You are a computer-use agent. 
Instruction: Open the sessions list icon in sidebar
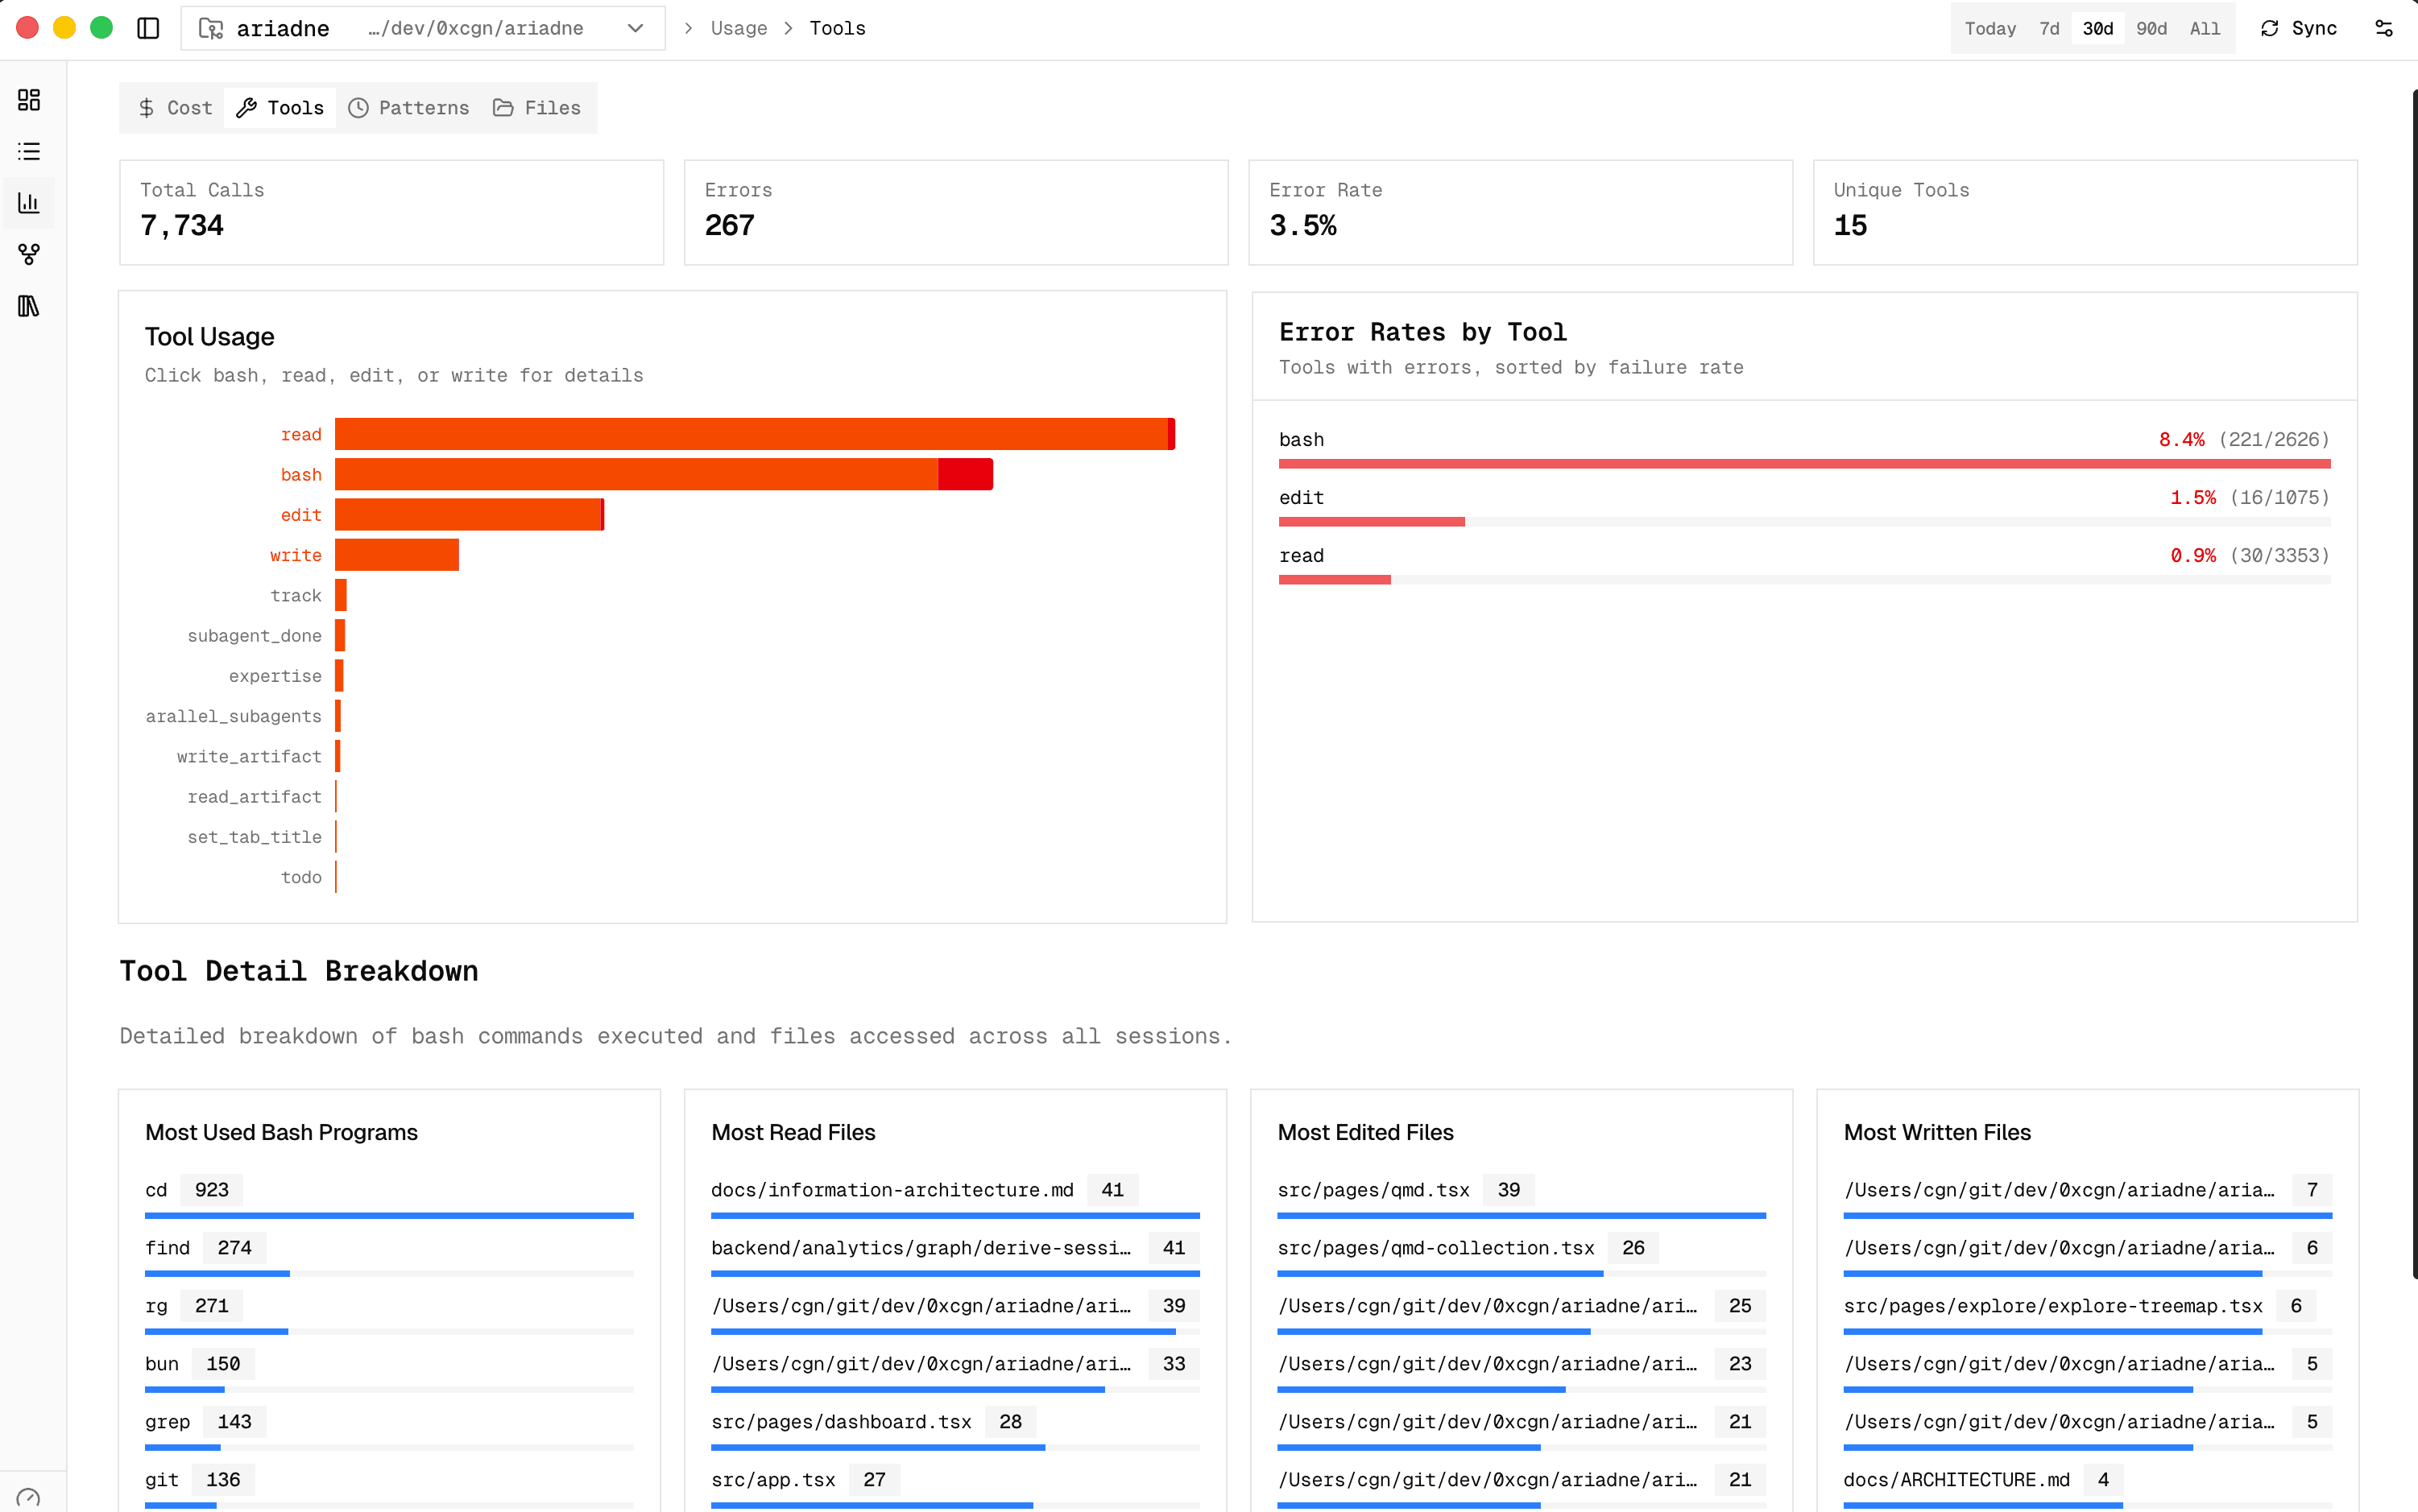(x=28, y=151)
